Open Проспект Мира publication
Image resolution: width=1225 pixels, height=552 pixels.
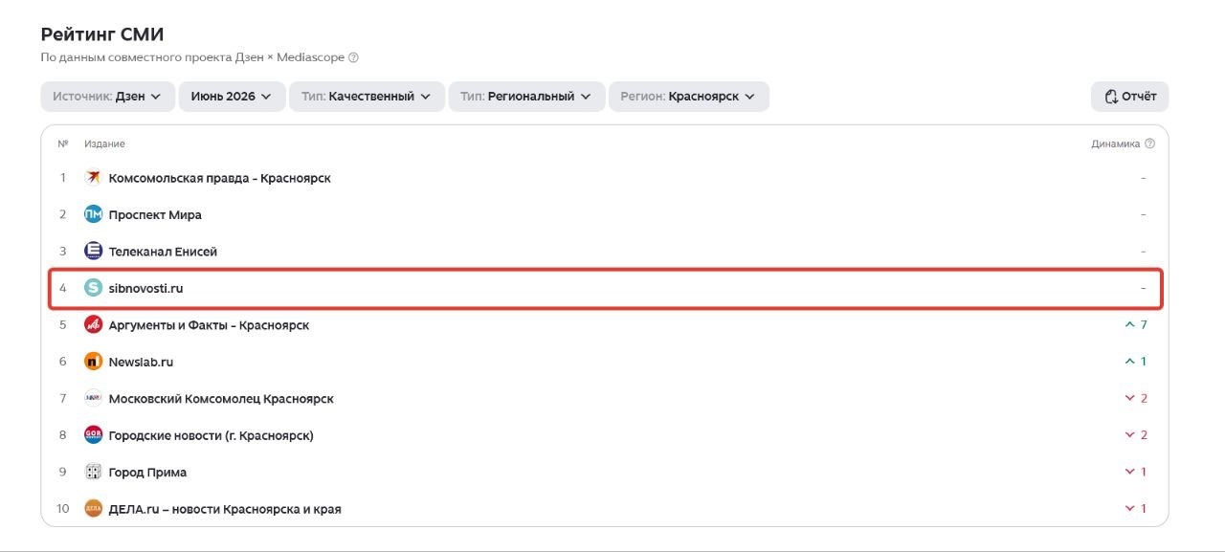[155, 214]
